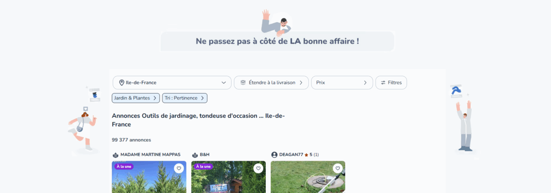The image size is (551, 193).
Task: Open the Filtres button
Action: click(391, 83)
